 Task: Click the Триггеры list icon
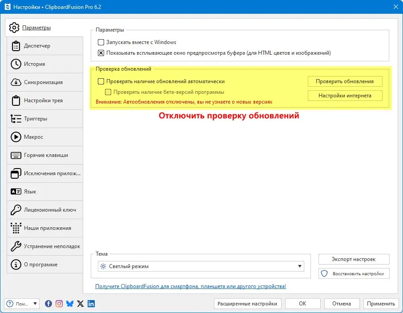click(16, 119)
